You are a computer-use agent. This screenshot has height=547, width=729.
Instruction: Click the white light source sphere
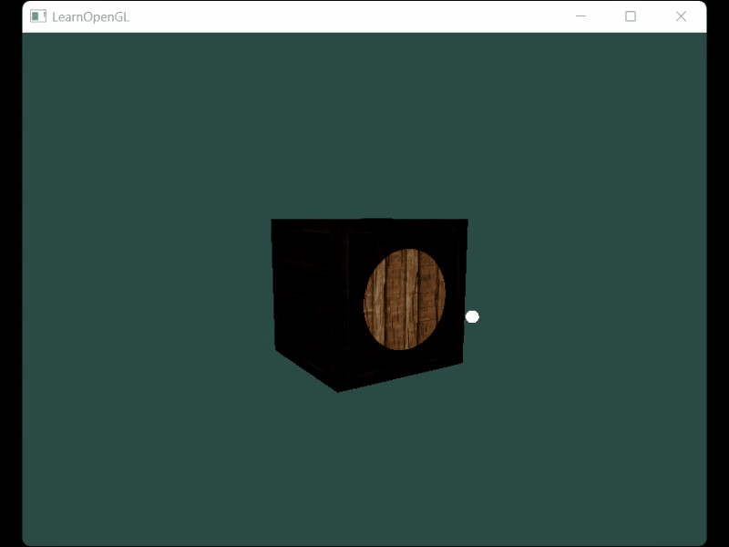coord(472,316)
